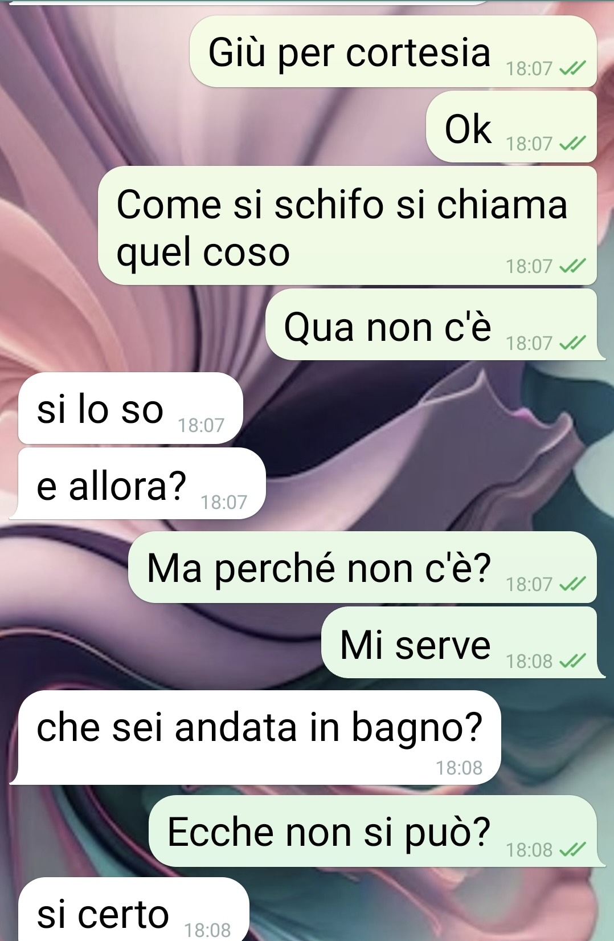Select 'che sei andata in bagno?' message
The image size is (614, 941).
(x=255, y=738)
